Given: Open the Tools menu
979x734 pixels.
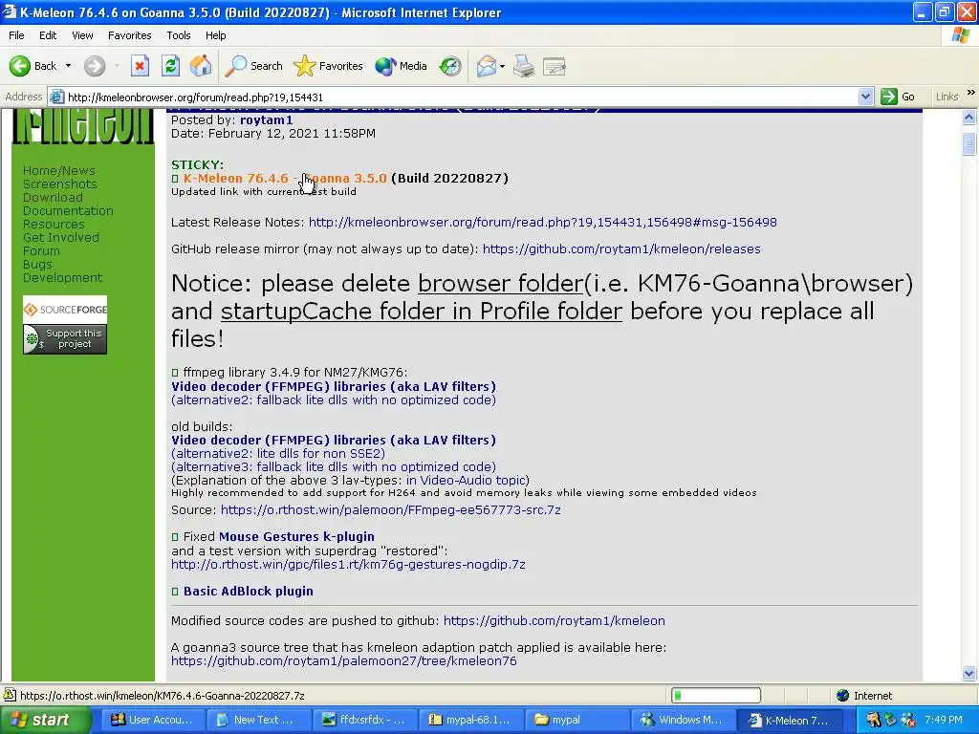Looking at the screenshot, I should [x=178, y=35].
